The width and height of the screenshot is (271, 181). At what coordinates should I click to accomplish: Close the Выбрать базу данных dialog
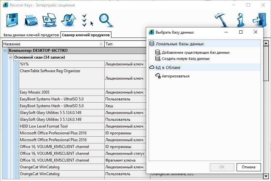[x=256, y=32]
